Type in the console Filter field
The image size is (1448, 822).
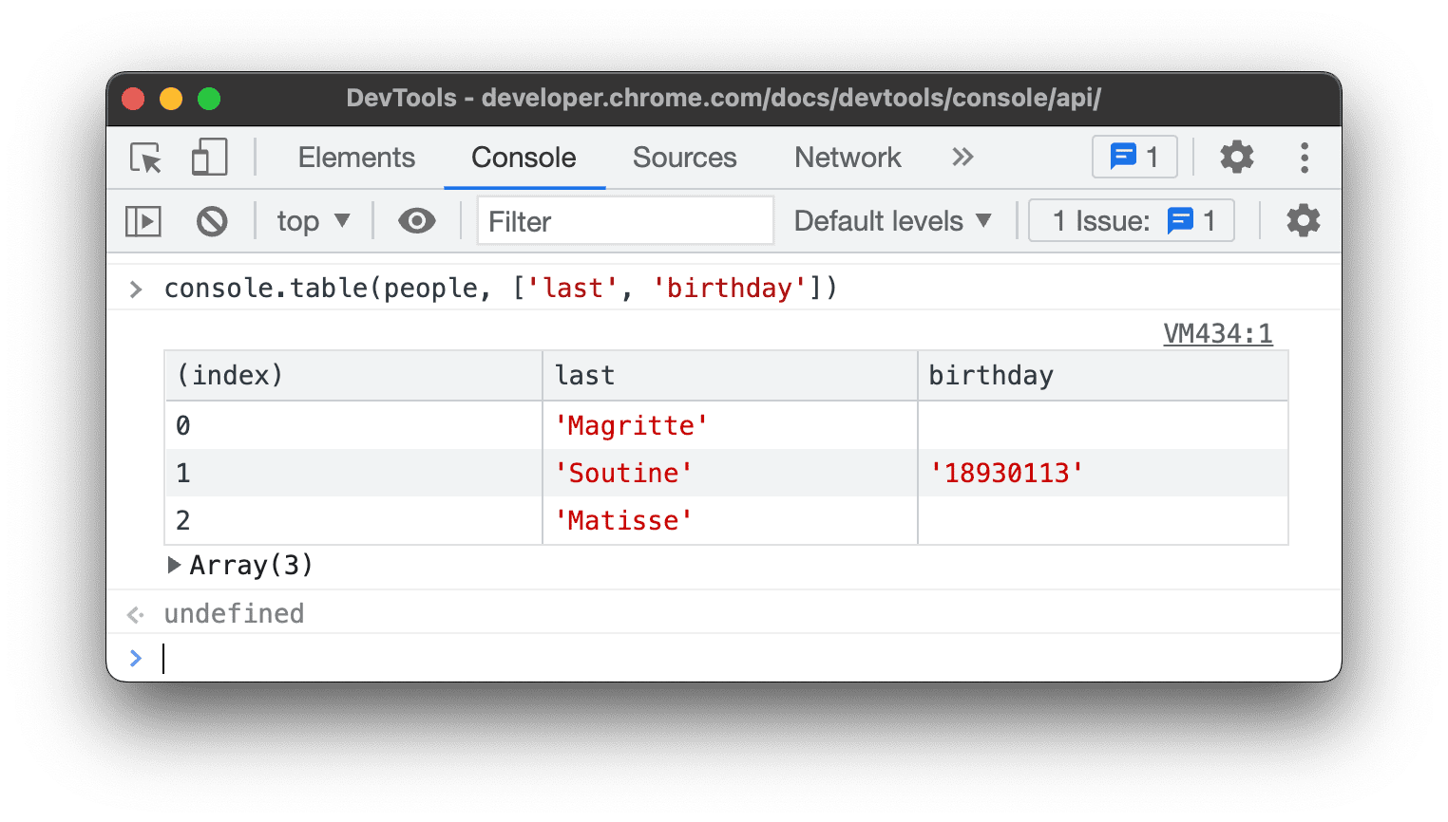tap(625, 220)
